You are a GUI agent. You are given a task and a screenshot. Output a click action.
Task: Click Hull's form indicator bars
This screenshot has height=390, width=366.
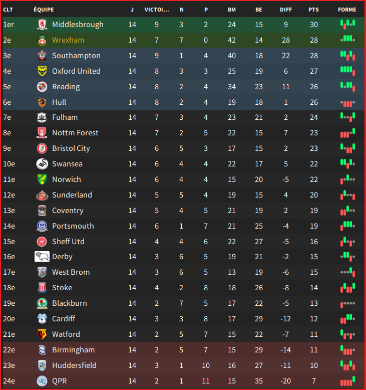coord(347,102)
